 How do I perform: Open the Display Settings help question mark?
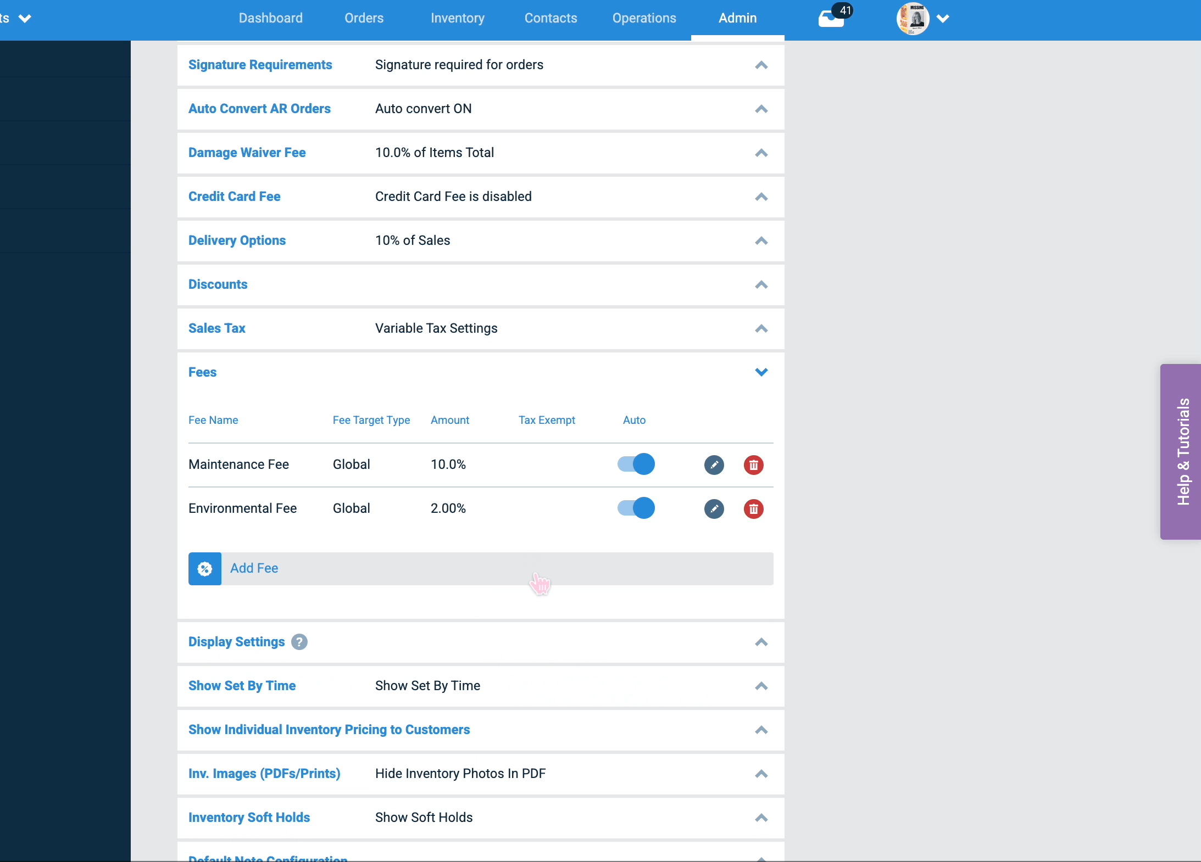pyautogui.click(x=299, y=642)
